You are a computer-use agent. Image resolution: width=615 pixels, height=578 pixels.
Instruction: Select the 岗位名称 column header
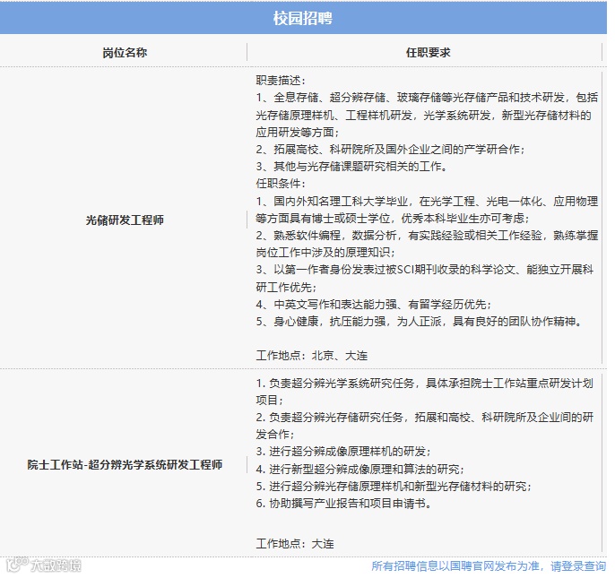[125, 53]
